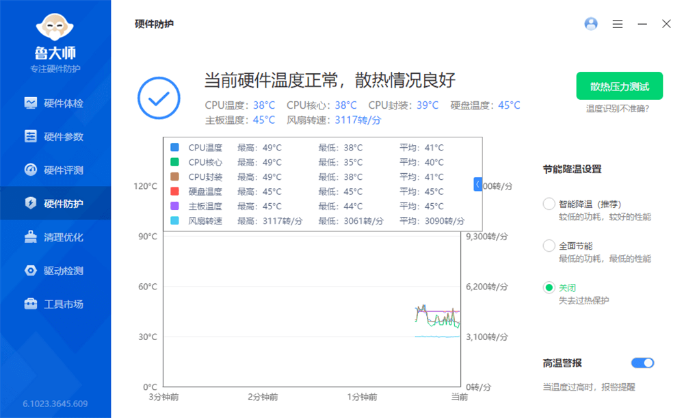684x418 pixels.
Task: Turn off the 高温警报 alarm switch
Action: [x=642, y=363]
